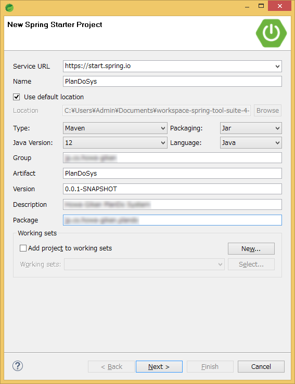
Task: Expand the Java Version dropdown
Action: [x=115, y=143]
